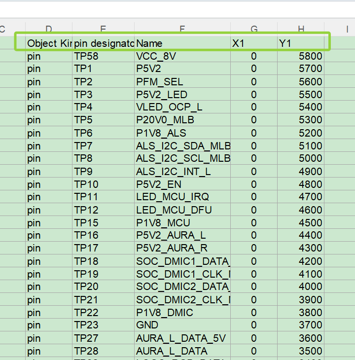The image size is (355, 360).
Task: Select the name cell AURA_L_DATA in row TP28
Action: pyautogui.click(x=182, y=350)
